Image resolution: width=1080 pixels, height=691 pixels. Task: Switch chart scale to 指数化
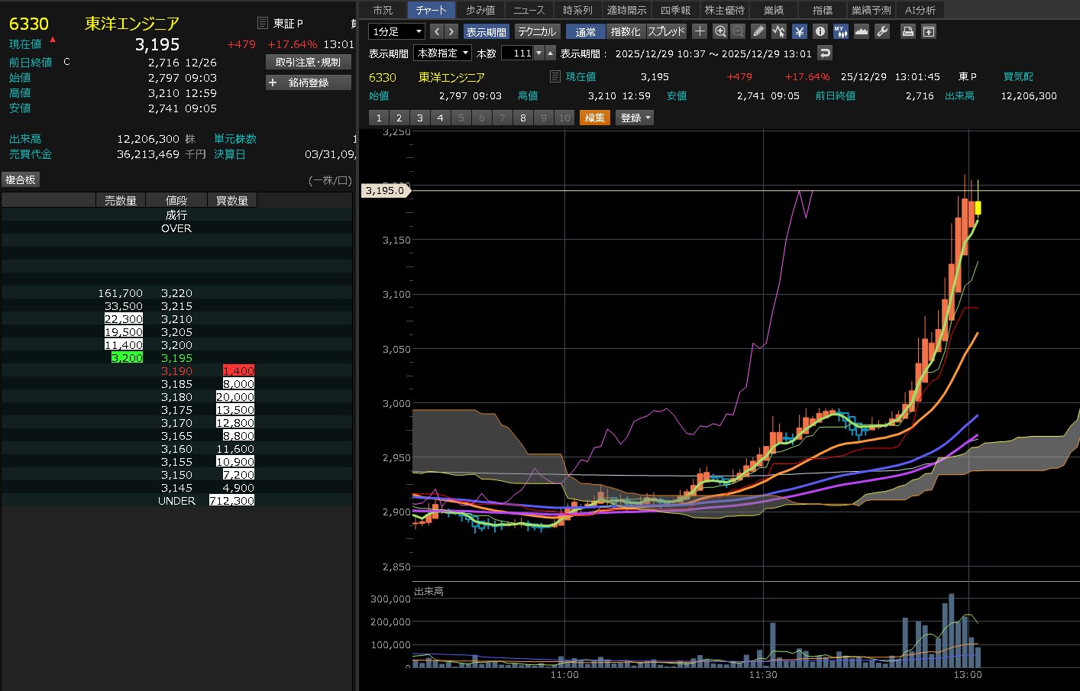pyautogui.click(x=626, y=31)
